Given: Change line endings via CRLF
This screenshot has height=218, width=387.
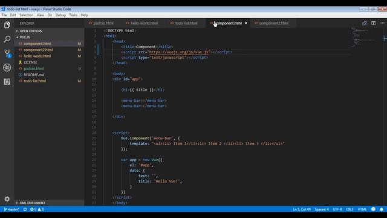Looking at the screenshot, I should coord(350,209).
